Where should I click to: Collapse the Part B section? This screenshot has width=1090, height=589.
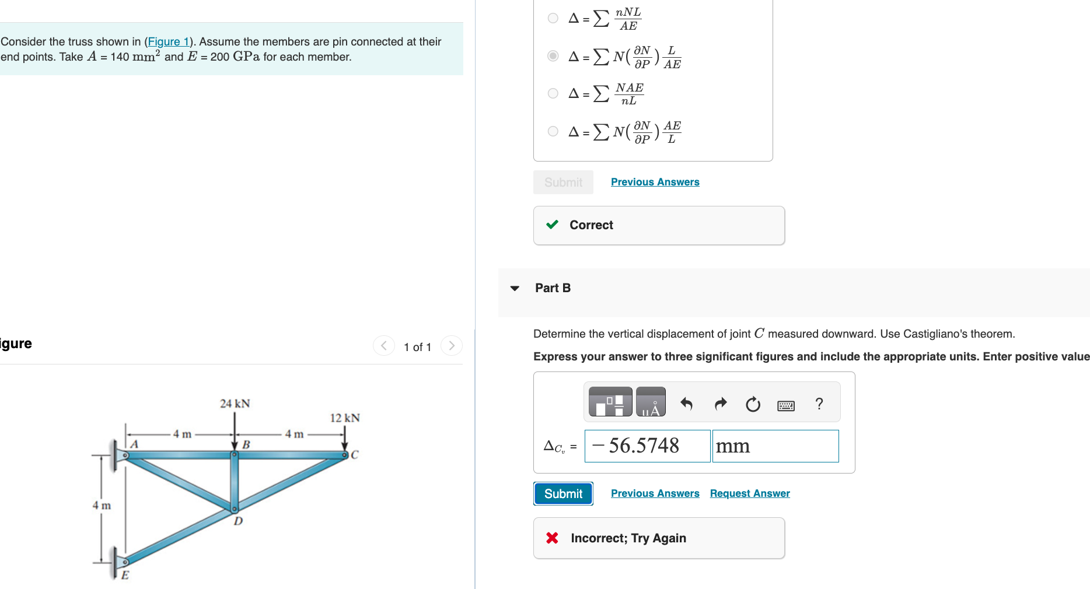tap(514, 288)
